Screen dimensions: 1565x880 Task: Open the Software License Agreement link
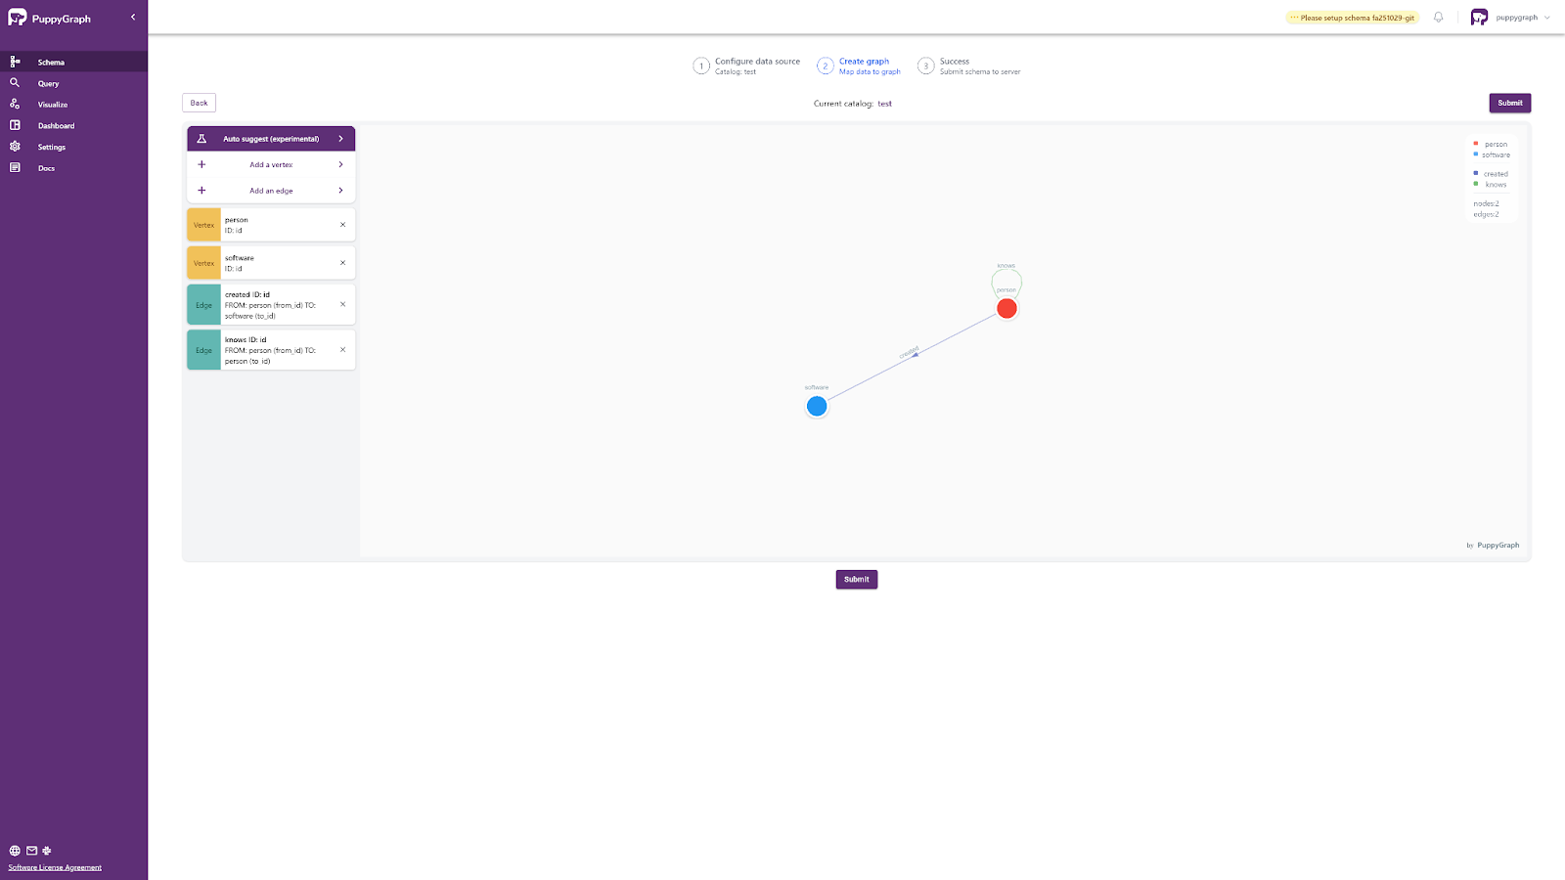tap(55, 867)
